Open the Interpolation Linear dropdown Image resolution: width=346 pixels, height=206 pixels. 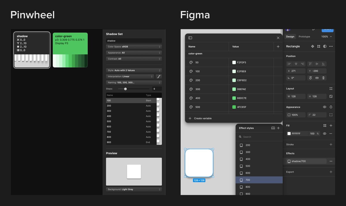pyautogui.click(x=130, y=77)
